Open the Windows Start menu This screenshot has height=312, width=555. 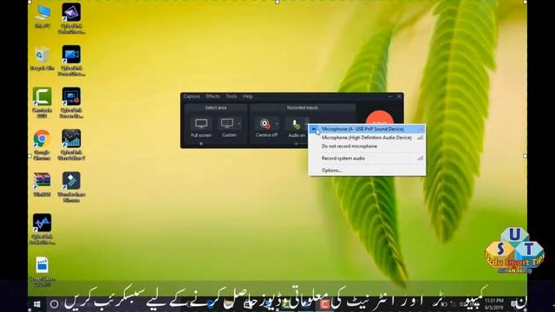coord(36,304)
